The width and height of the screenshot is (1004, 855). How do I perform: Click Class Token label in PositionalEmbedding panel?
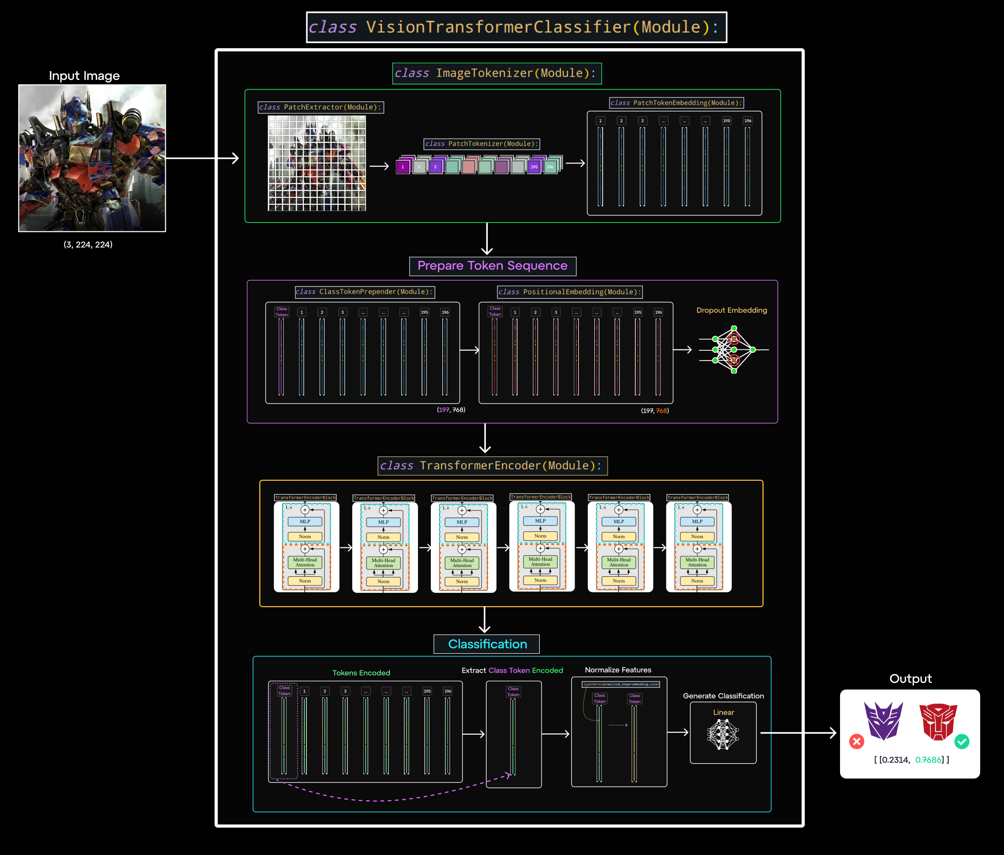tap(495, 311)
